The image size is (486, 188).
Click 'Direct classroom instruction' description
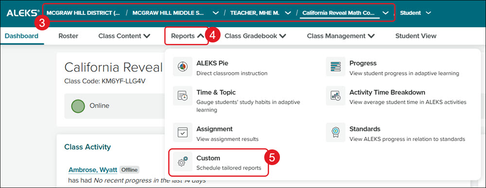click(x=232, y=74)
